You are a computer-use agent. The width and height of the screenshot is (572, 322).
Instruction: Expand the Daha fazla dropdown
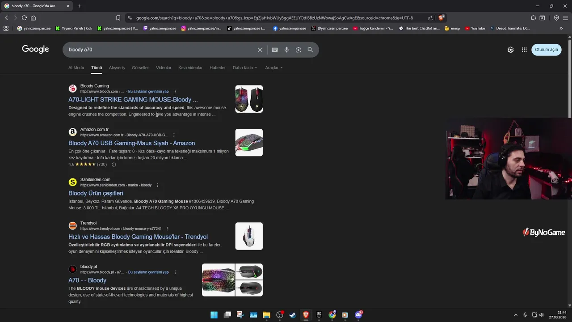pos(245,68)
